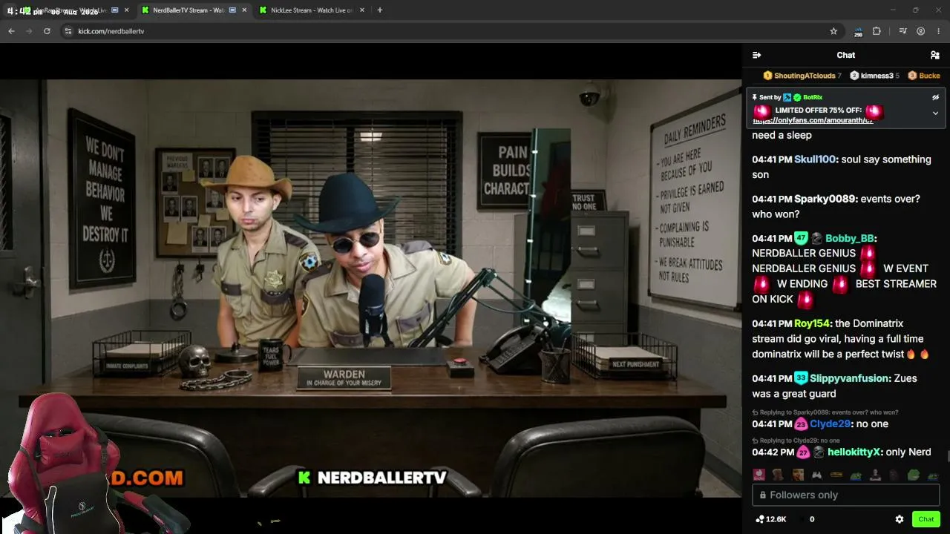The width and height of the screenshot is (950, 534).
Task: Select the first red emote in emote row
Action: click(759, 475)
